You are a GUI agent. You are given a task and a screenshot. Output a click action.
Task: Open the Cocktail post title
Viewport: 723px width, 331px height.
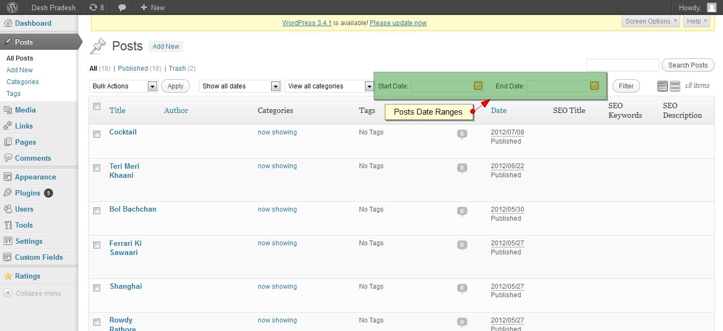click(123, 132)
